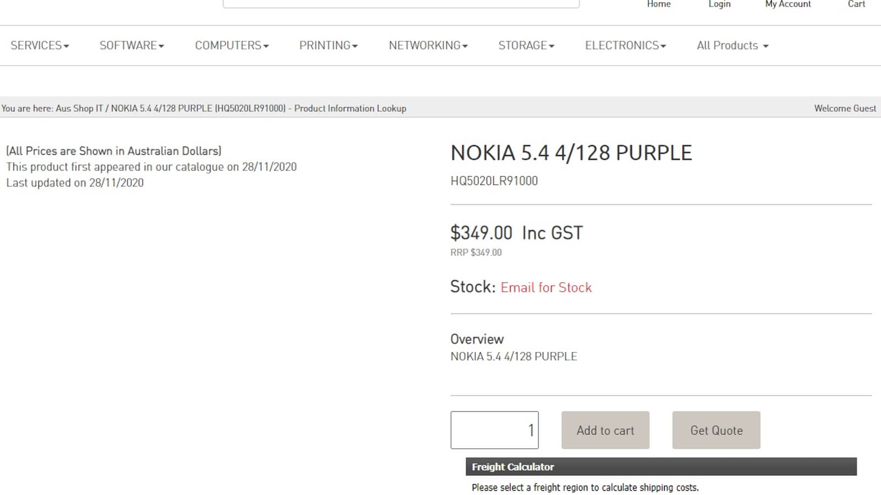Click the NOKIA 5.4 4/128 PURPLE product title
The height and width of the screenshot is (495, 881).
(571, 153)
